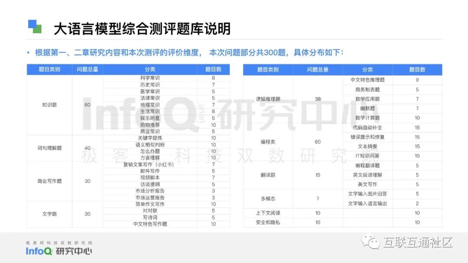Click the 写诗词 row

166,218
